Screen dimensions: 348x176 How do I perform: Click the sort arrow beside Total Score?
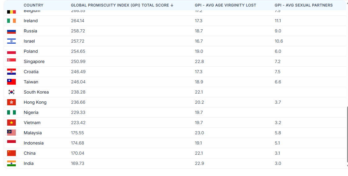click(172, 5)
